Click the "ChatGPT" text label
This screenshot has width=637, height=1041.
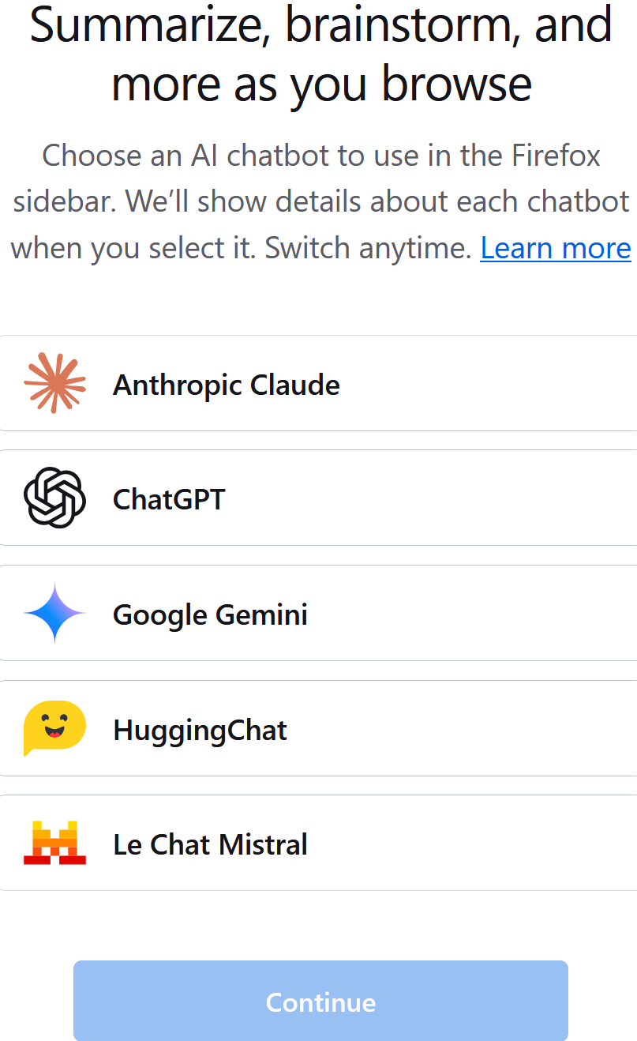pyautogui.click(x=168, y=499)
